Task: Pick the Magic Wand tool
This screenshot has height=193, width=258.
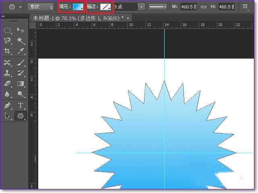Action: 20,41
